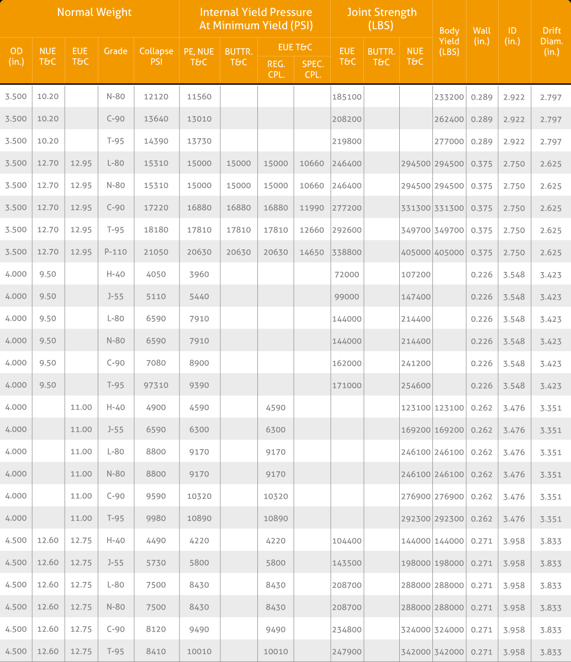571x662 pixels.
Task: Click the 'Wall (in.)' column header
Action: pos(482,36)
